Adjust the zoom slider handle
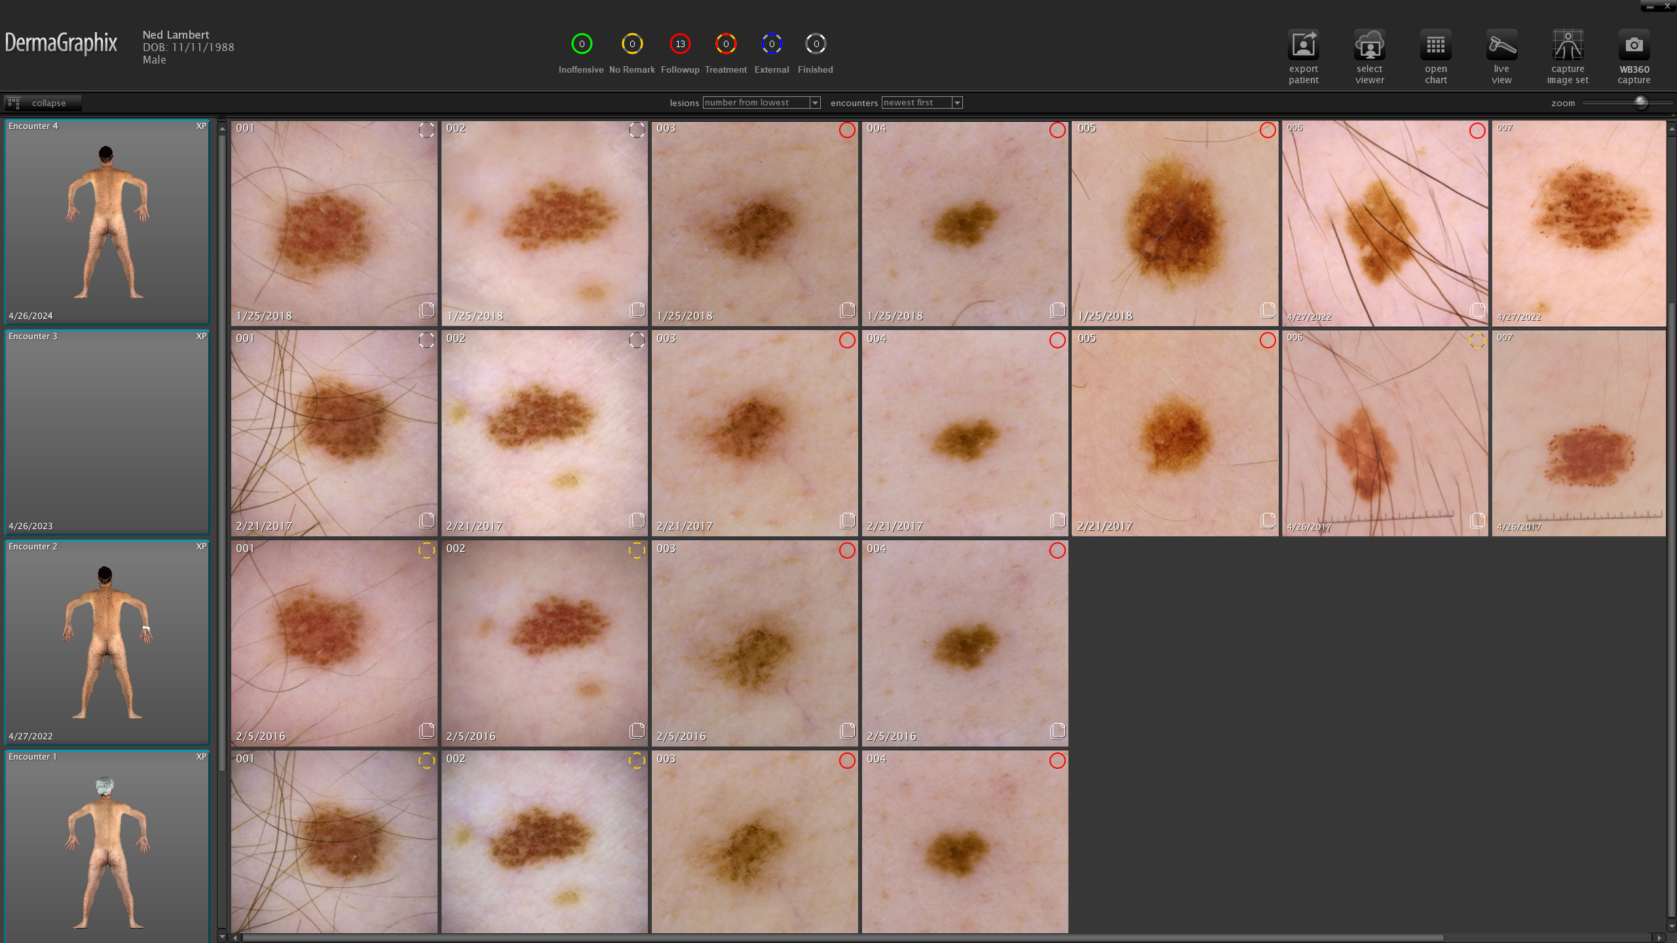 tap(1640, 102)
